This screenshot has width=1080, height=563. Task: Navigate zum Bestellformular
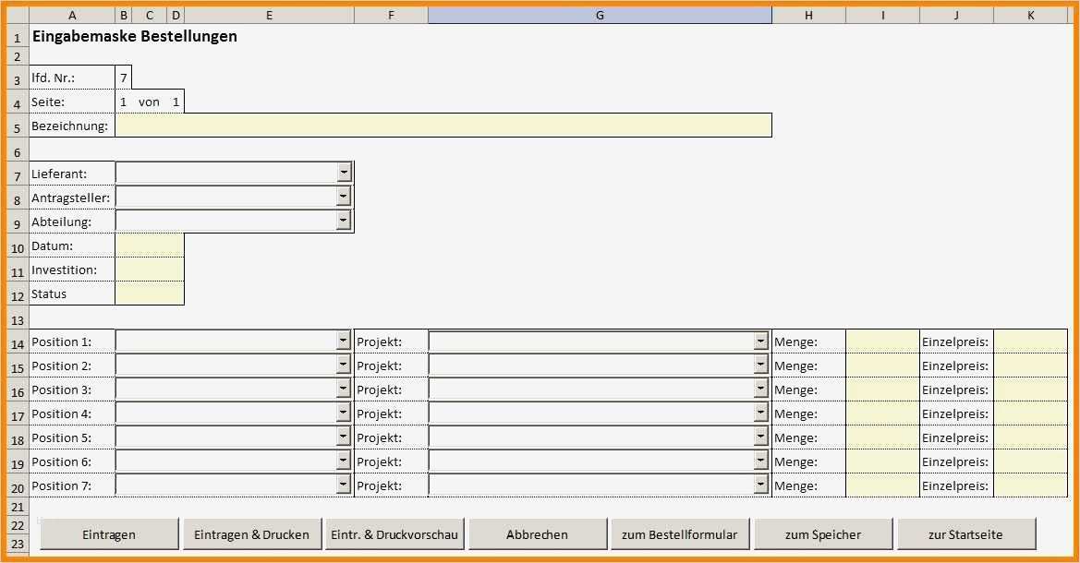(681, 533)
